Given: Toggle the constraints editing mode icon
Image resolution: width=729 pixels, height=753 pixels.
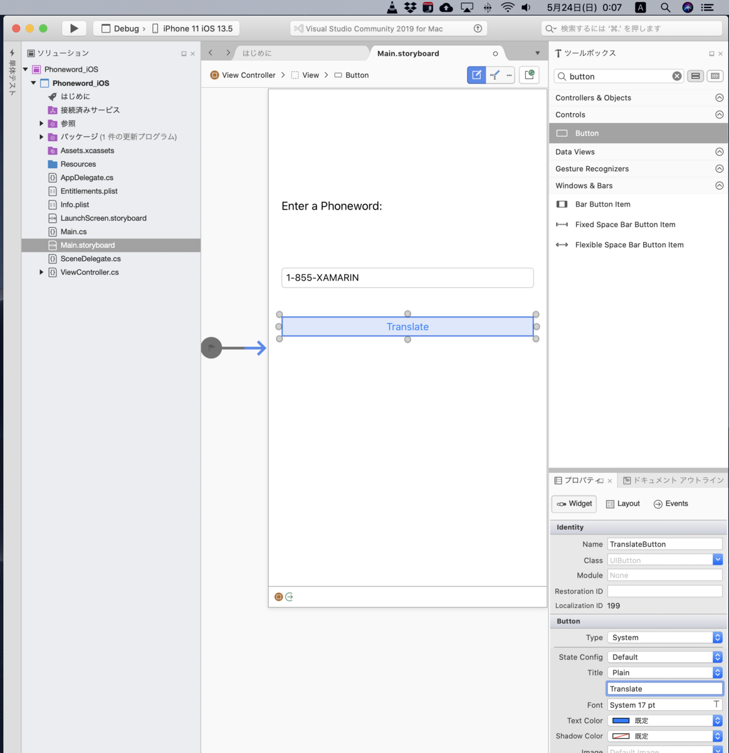Looking at the screenshot, I should click(x=495, y=75).
